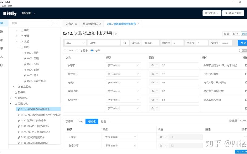The image size is (247, 154).
Task: Click the empty value field in last row
Action: pos(179,108)
